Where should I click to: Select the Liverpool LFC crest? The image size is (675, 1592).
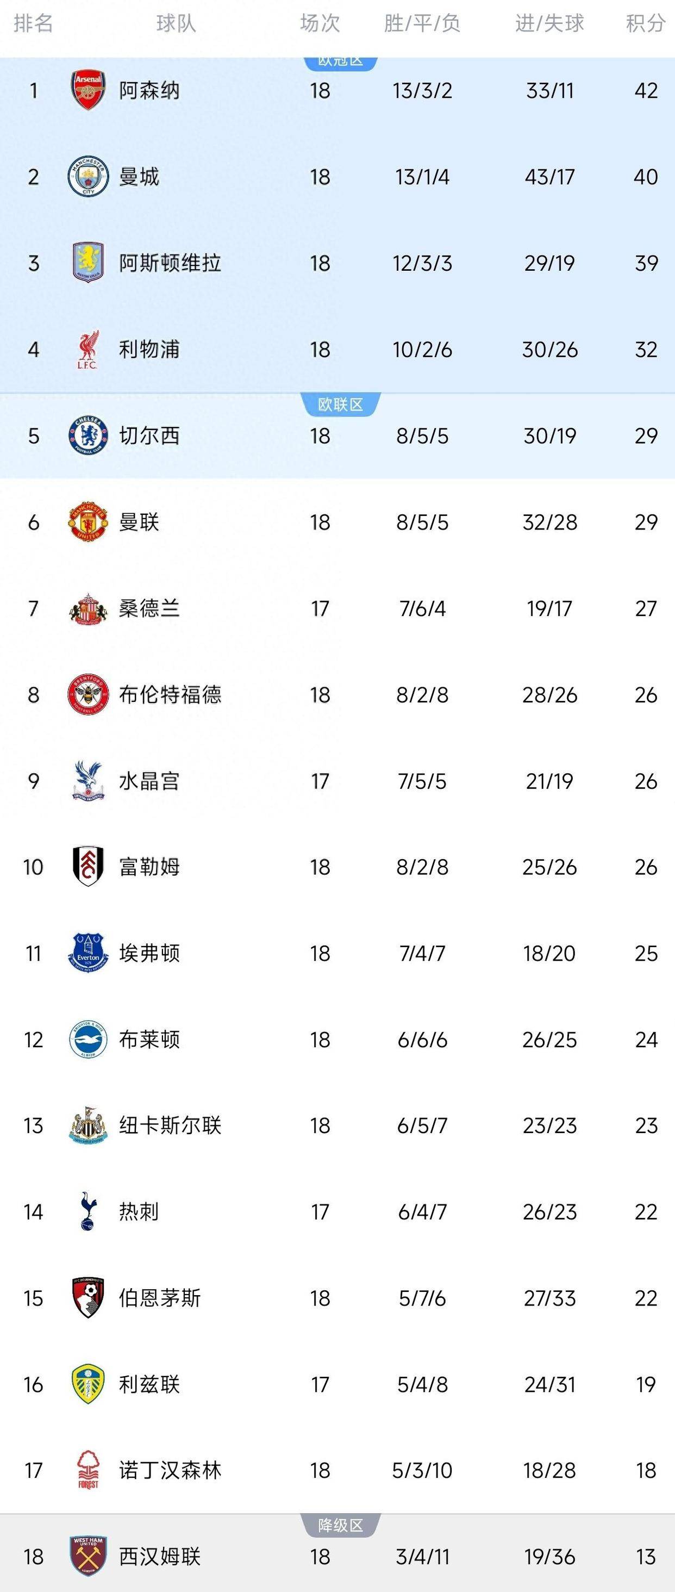click(x=88, y=349)
